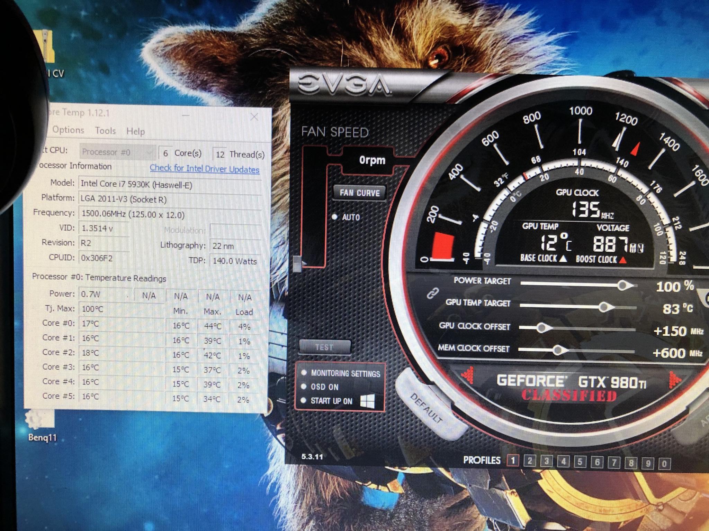The image size is (709, 531).
Task: Toggle the AUTO fan radio button
Action: (x=335, y=217)
